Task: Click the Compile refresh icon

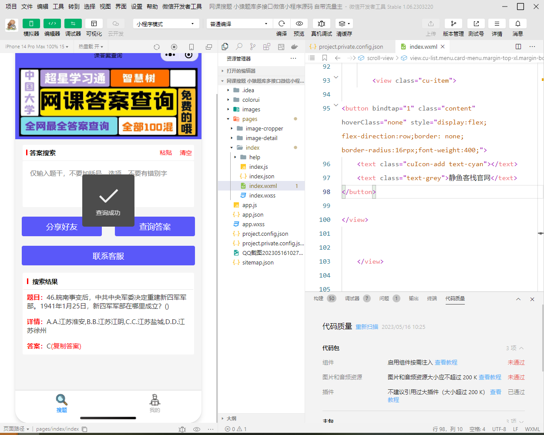Action: click(x=282, y=23)
